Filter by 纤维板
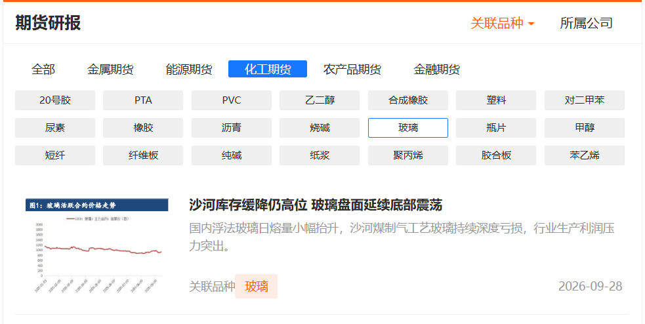The height and width of the screenshot is (324, 645). point(143,155)
